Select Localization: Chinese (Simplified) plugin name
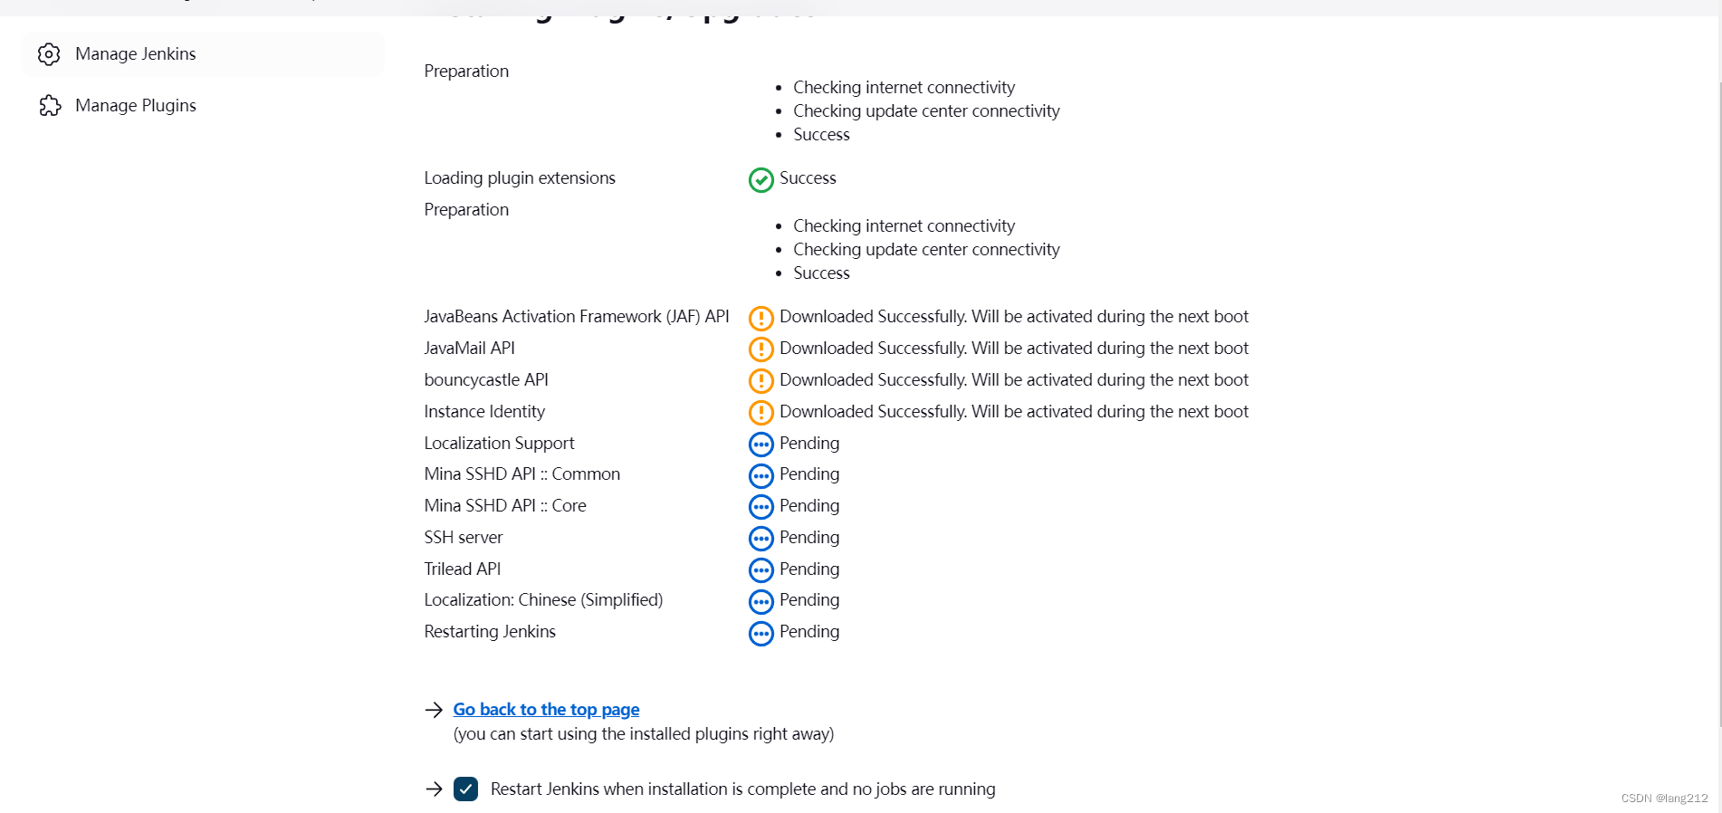The width and height of the screenshot is (1722, 813). [543, 600]
